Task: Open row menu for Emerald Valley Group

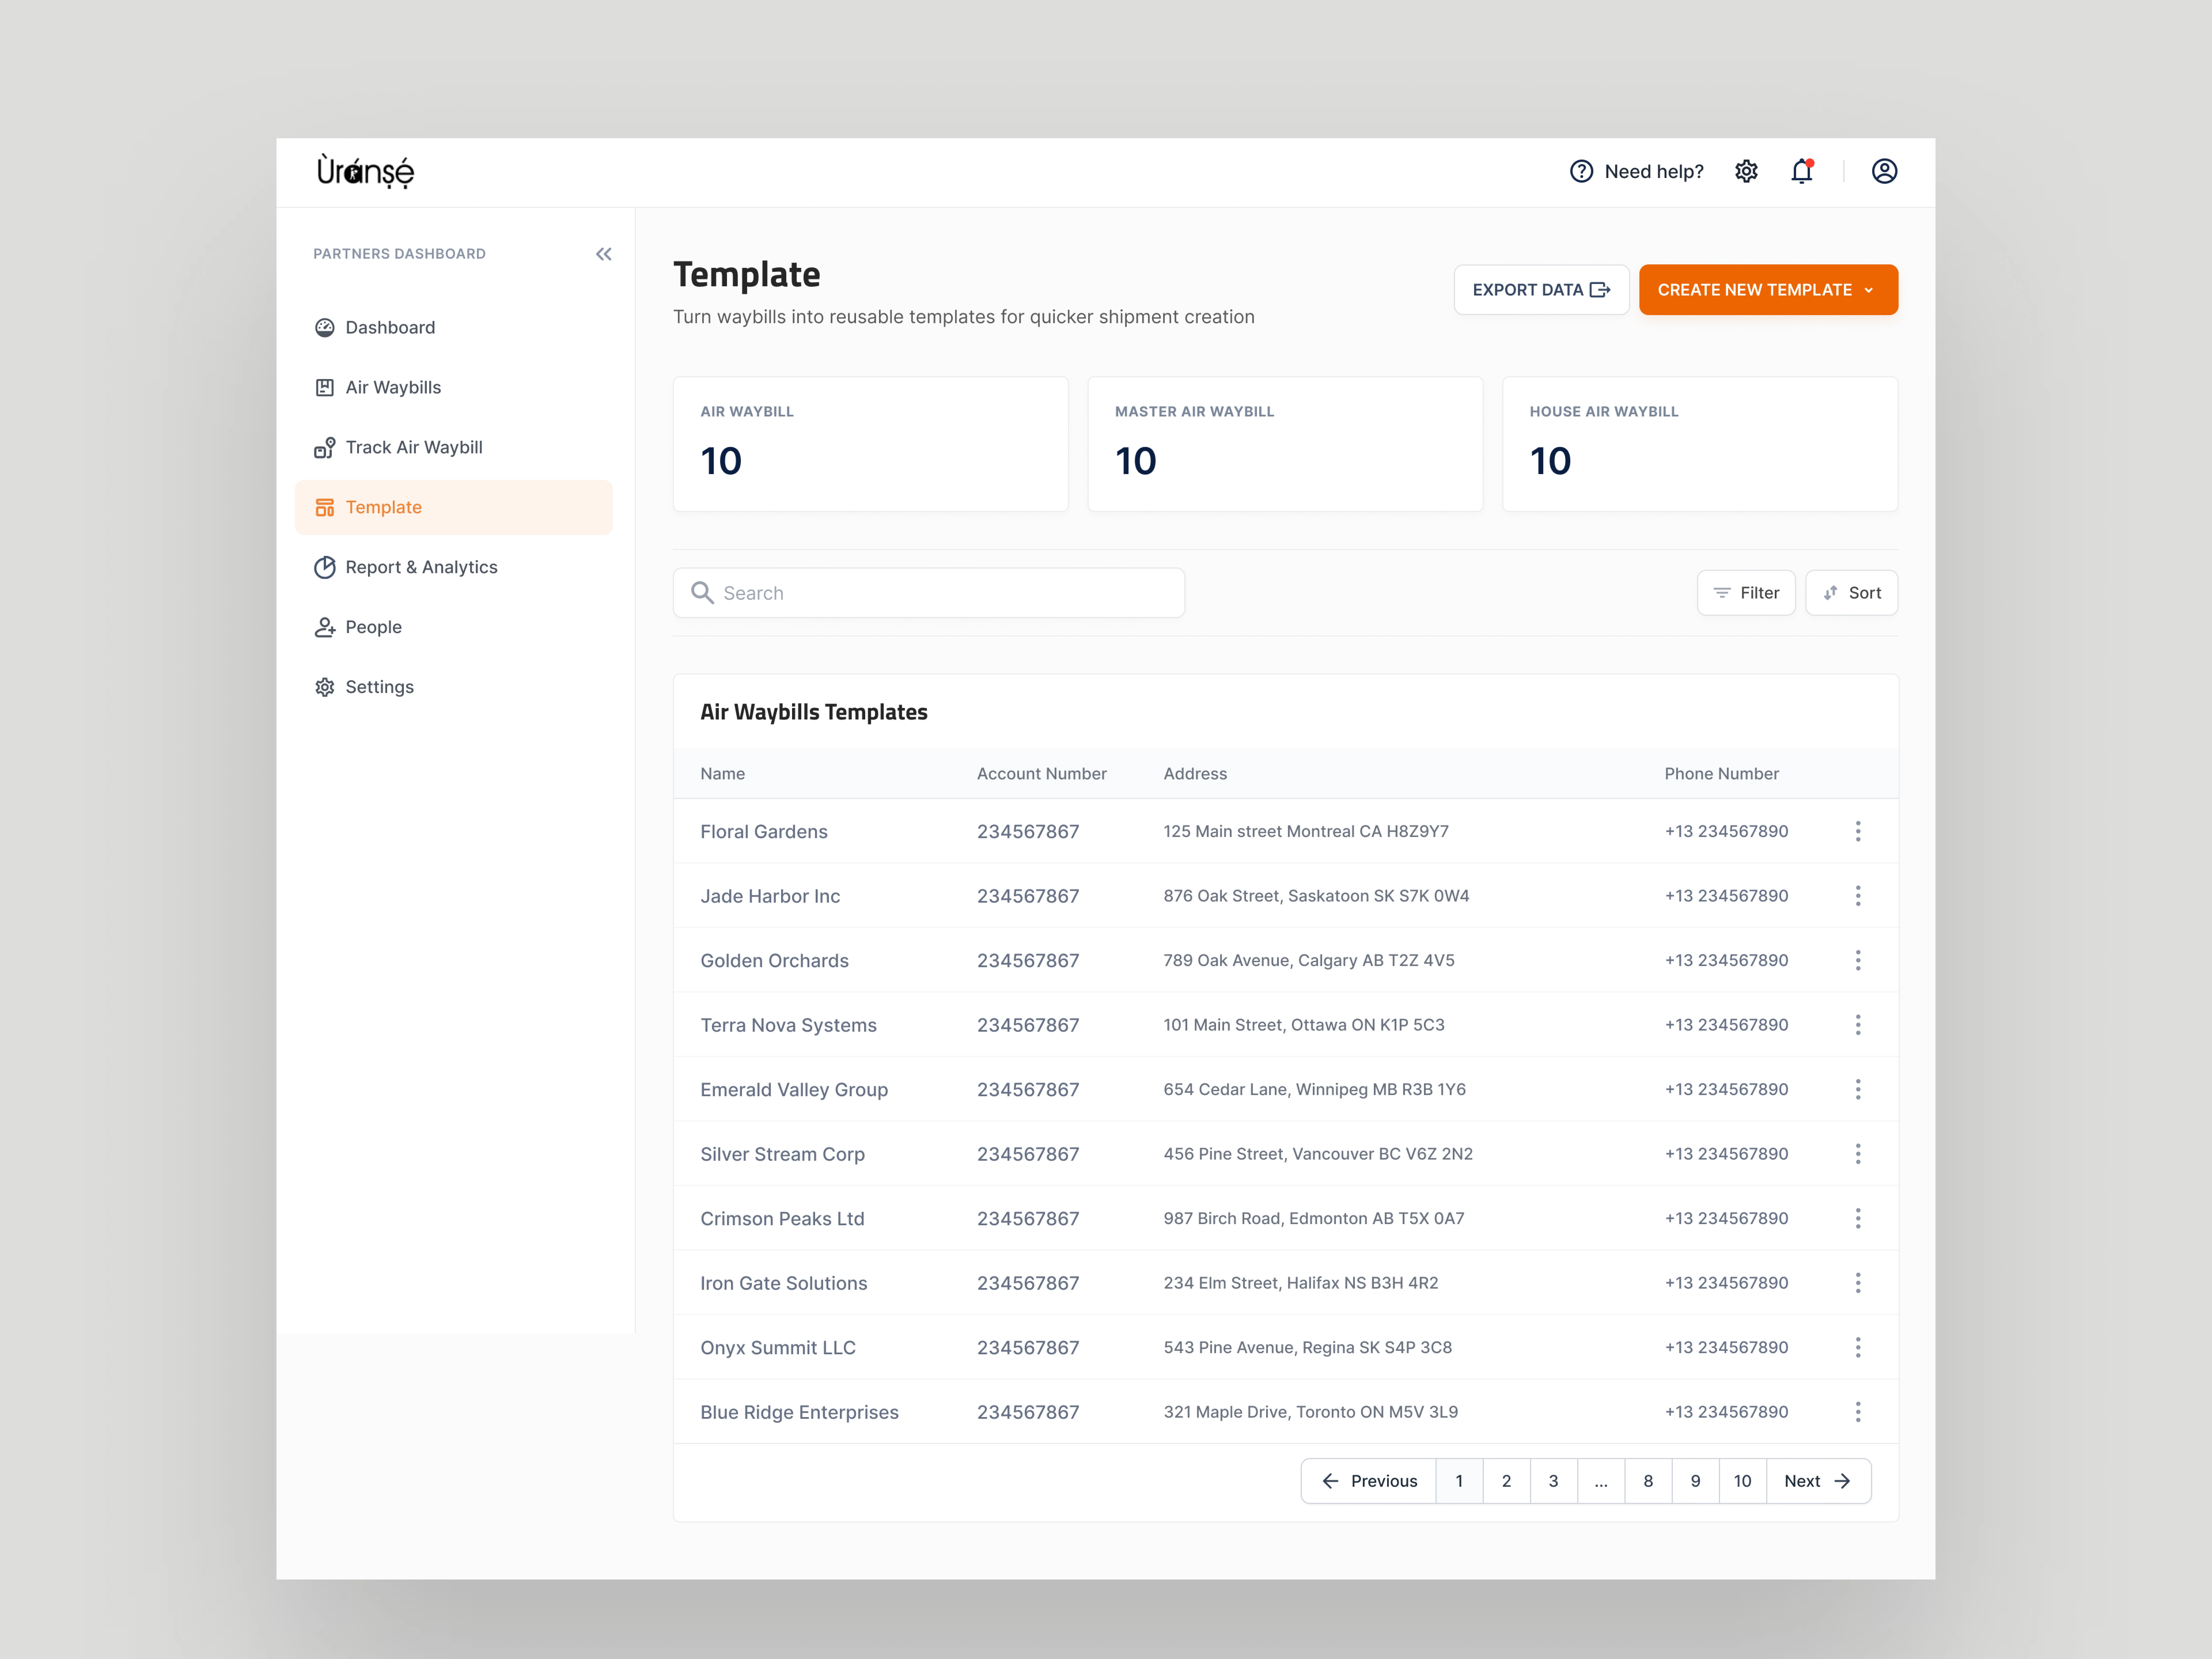Action: [1858, 1090]
